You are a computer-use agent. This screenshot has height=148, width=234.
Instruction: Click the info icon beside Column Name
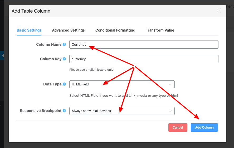tap(64, 44)
